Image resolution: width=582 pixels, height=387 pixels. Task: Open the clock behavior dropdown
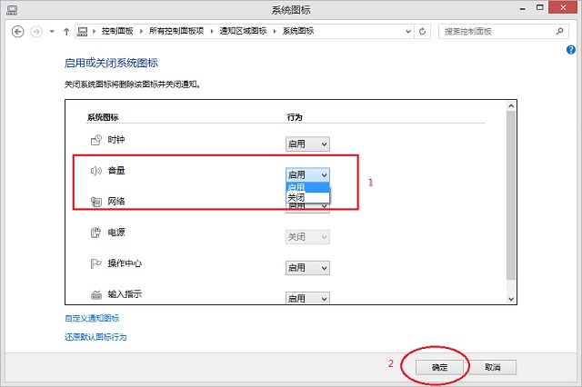(307, 144)
